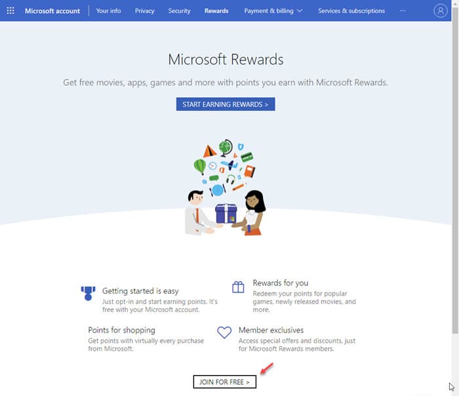
Task: Open the Your info tab
Action: (108, 11)
